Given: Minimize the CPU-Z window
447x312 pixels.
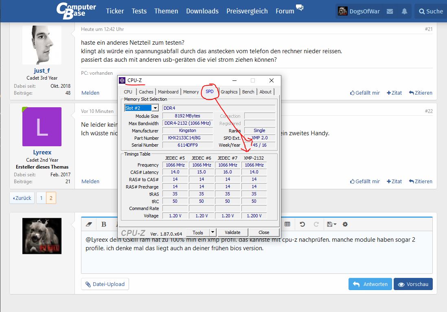Looking at the screenshot, I should tap(234, 80).
